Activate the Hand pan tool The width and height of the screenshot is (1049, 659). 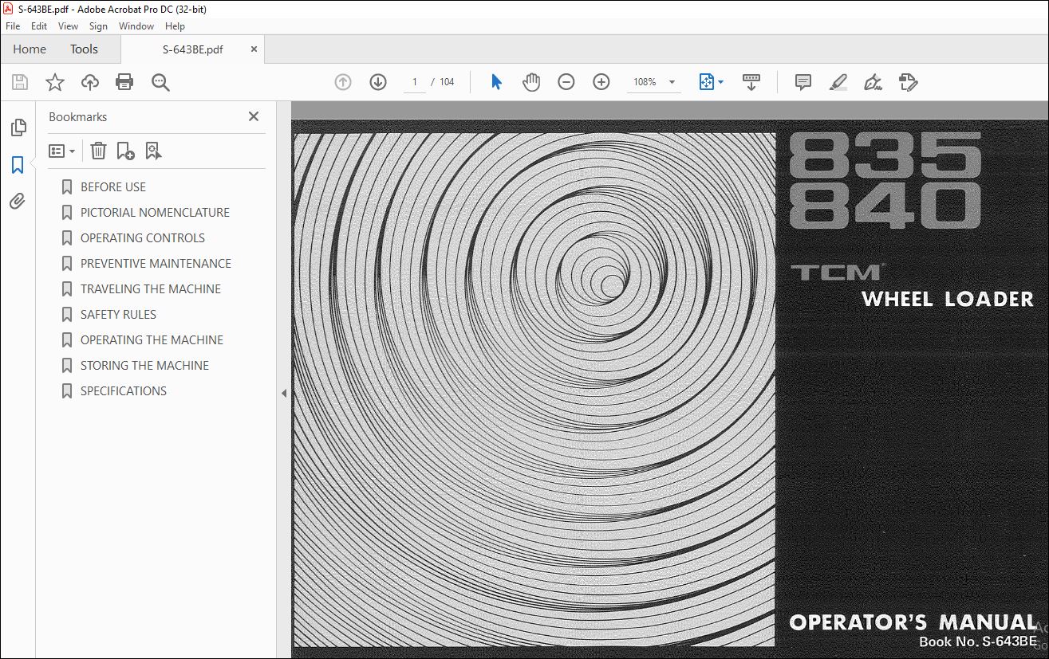coord(531,82)
